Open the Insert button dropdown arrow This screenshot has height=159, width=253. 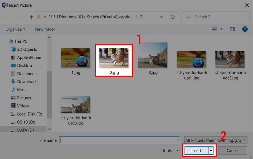point(211,150)
